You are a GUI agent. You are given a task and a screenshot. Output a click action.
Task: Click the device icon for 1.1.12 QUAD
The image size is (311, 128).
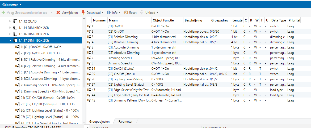15,21
